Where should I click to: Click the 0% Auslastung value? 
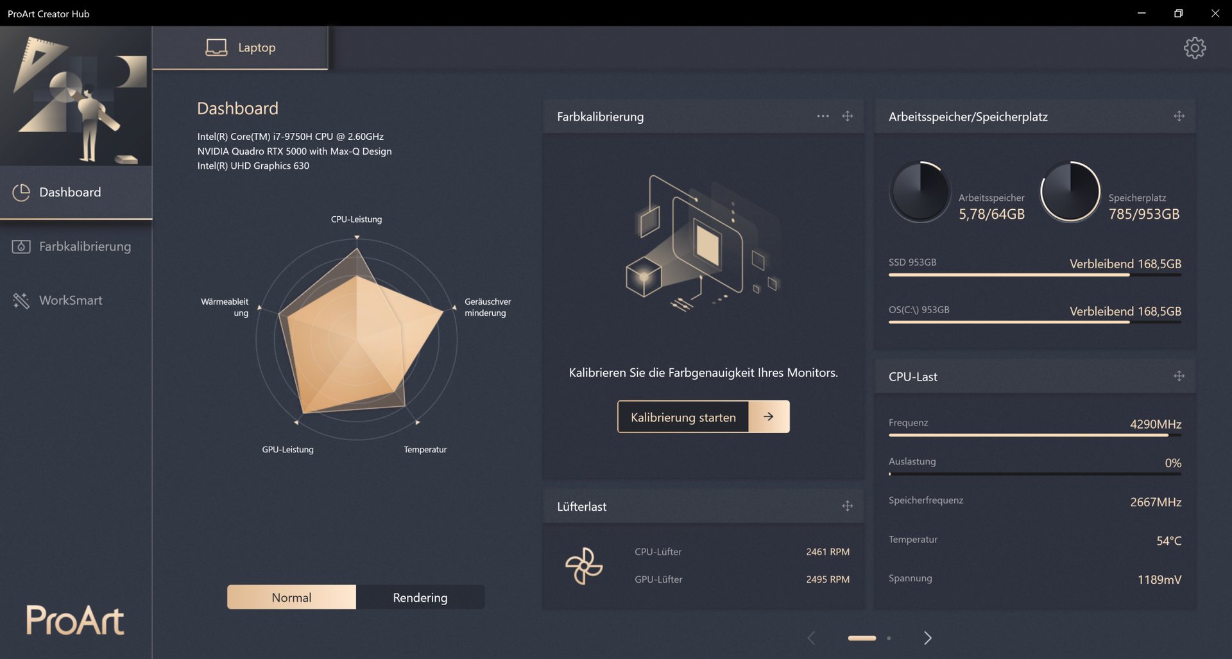1173,463
